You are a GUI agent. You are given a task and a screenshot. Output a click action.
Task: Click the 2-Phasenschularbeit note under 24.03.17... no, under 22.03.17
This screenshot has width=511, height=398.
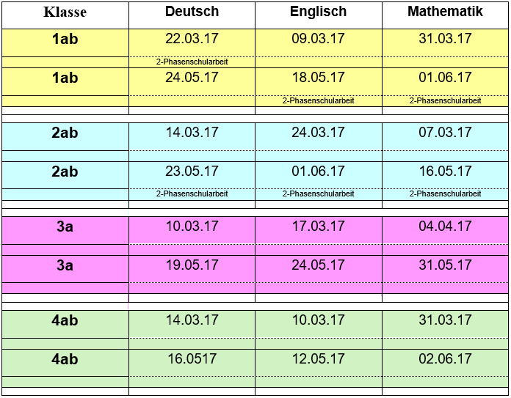pos(192,62)
